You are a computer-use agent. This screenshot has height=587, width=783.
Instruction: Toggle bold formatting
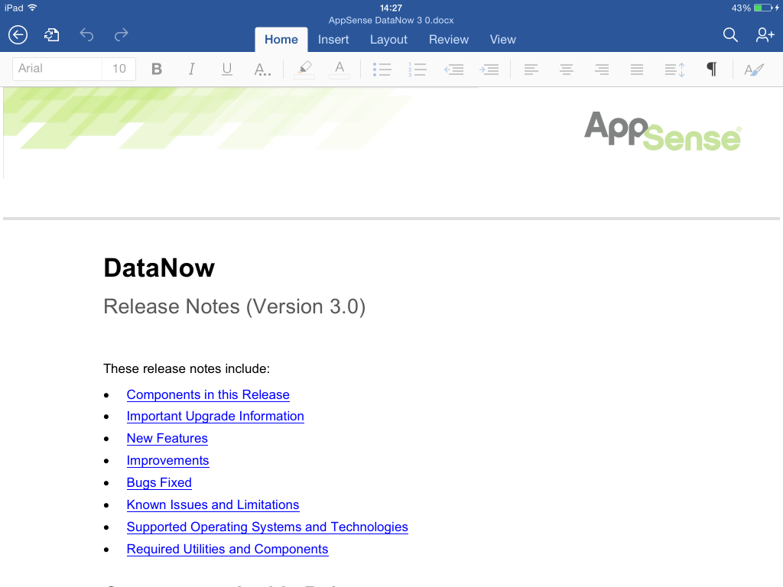tap(157, 69)
